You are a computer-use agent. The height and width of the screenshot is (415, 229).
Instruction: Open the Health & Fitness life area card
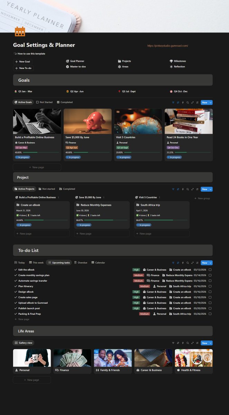pos(194,361)
